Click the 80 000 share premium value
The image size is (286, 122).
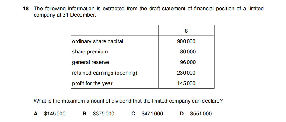tap(188, 52)
